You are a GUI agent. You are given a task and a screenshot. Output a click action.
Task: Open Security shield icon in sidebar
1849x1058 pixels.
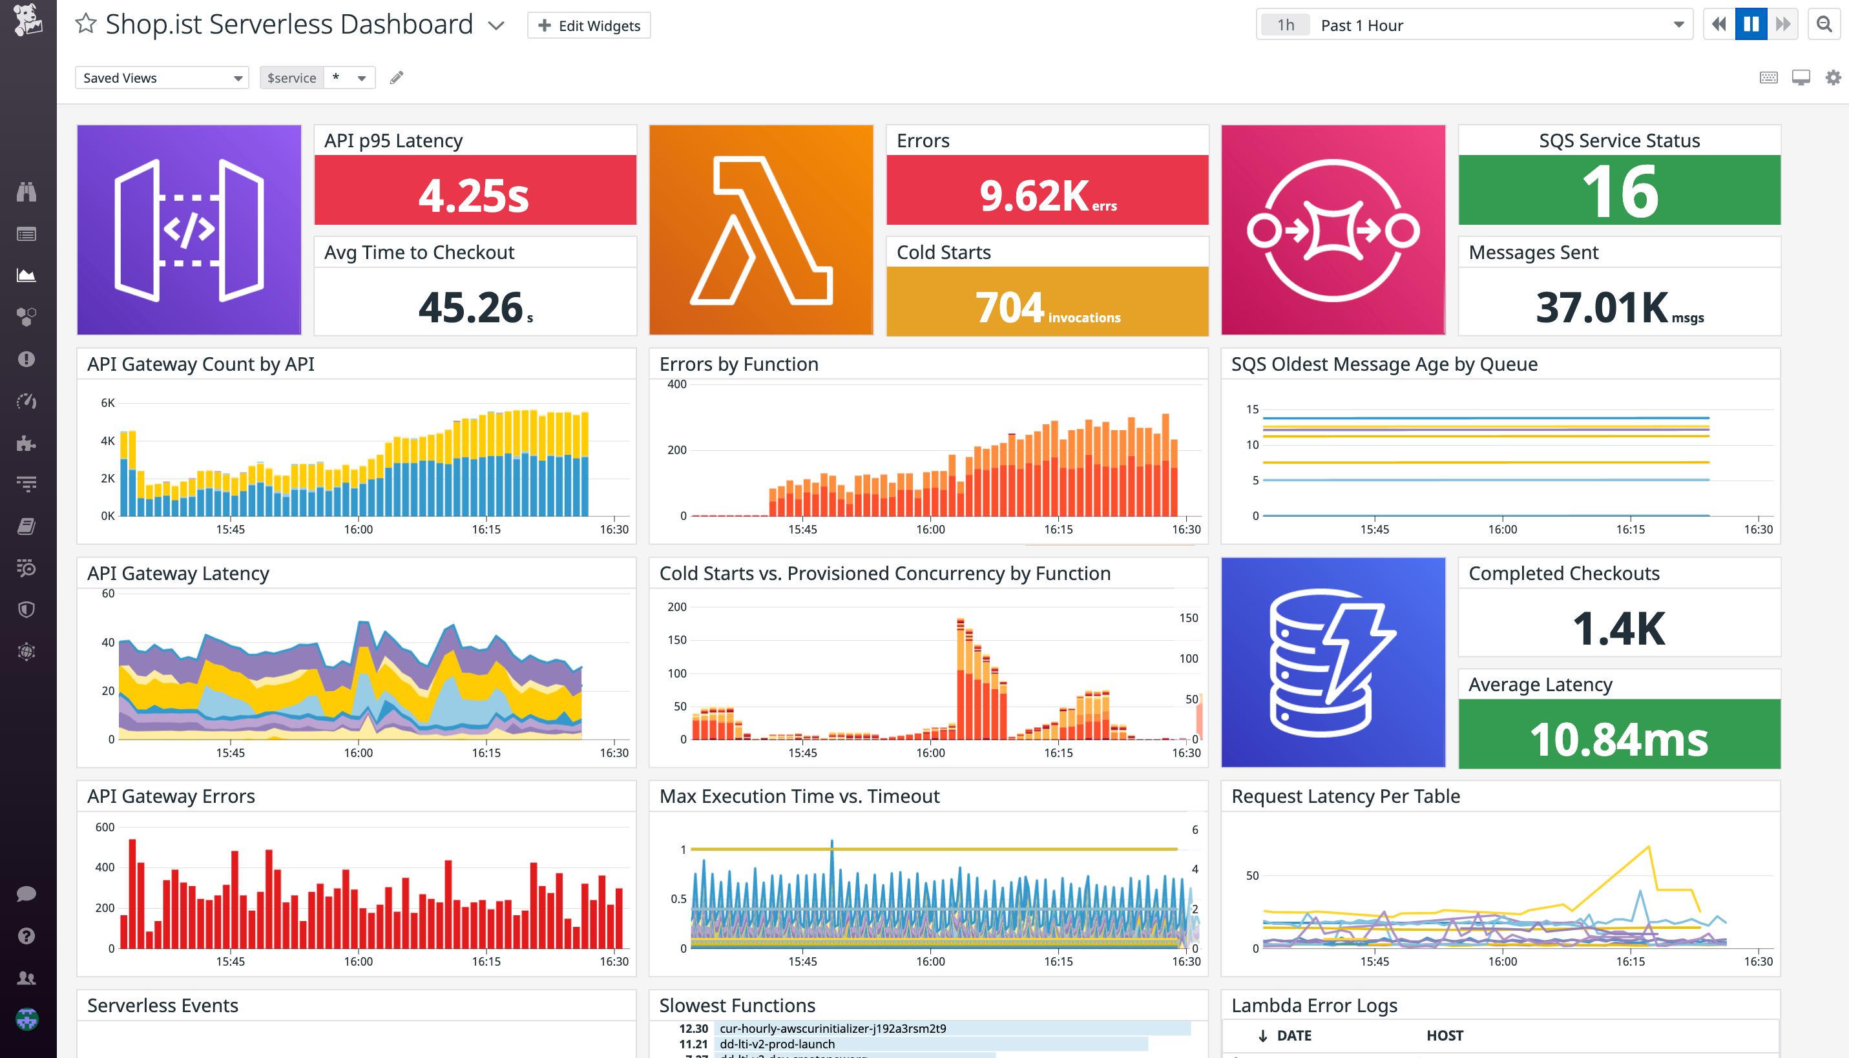click(27, 610)
